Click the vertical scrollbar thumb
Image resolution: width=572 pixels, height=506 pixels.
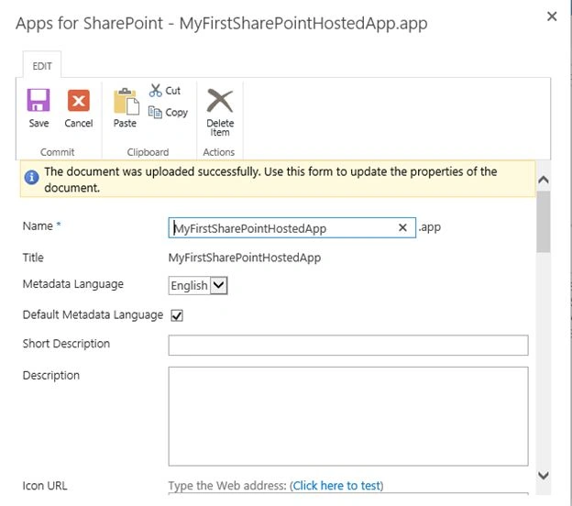point(544,221)
